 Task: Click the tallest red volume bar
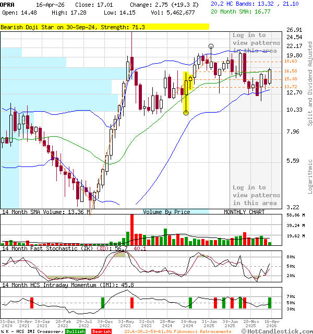[131, 230]
